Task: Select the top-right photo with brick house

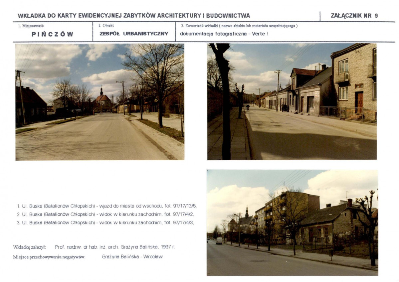Action: point(292,101)
